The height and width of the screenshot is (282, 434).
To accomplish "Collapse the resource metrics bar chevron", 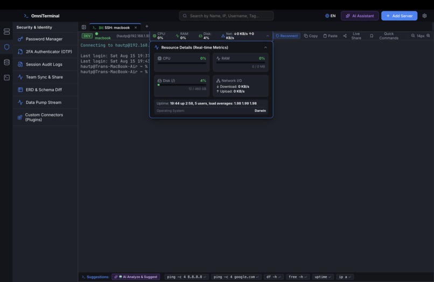I will [268, 36].
